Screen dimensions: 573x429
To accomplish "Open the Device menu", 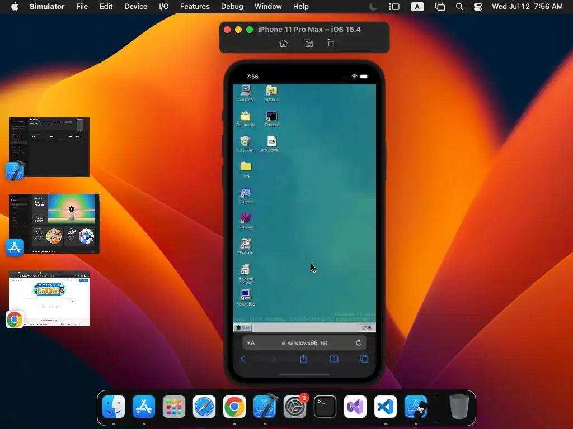I will click(x=135, y=7).
